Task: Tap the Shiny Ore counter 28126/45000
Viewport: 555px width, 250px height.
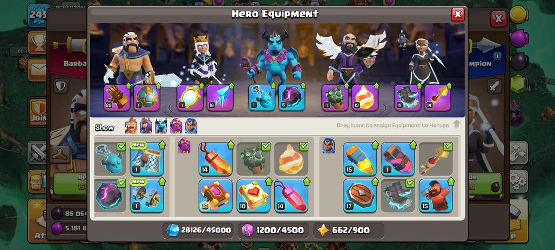Action: click(x=198, y=230)
